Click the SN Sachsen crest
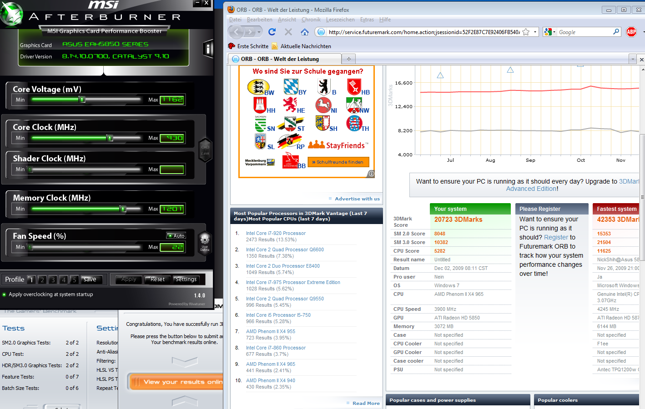The image size is (645, 409). point(261,124)
